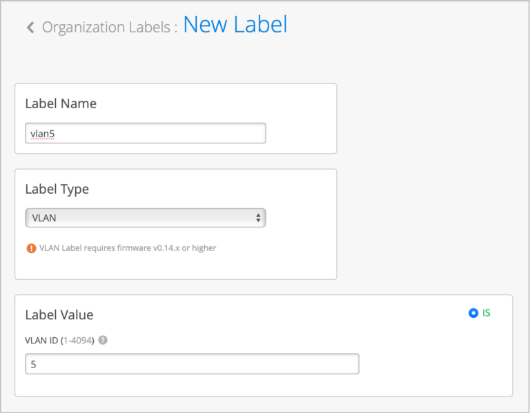Click the New Label page title
This screenshot has height=413, width=530.
pos(235,25)
